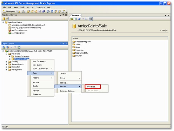174x131 pixels.
Task: Click the Save disk icon in toolbar
Action: click(x=40, y=11)
